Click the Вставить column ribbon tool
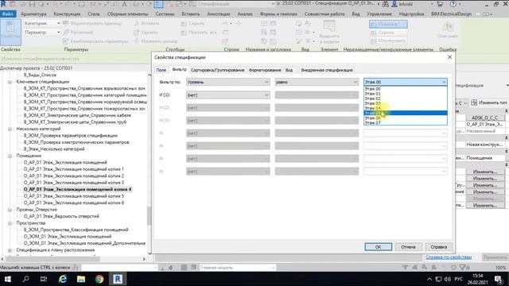The image size is (509, 286). click(146, 23)
